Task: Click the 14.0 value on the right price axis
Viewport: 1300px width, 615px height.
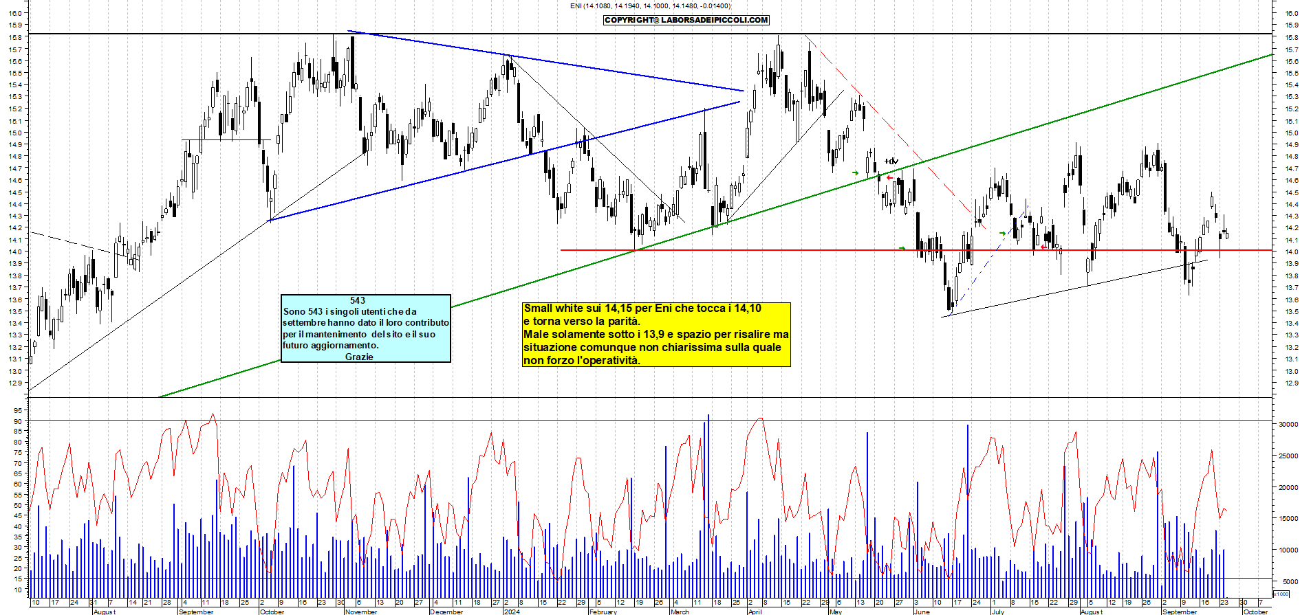Action: pos(1291,251)
